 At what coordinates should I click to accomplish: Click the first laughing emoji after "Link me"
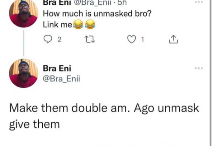(x=78, y=25)
